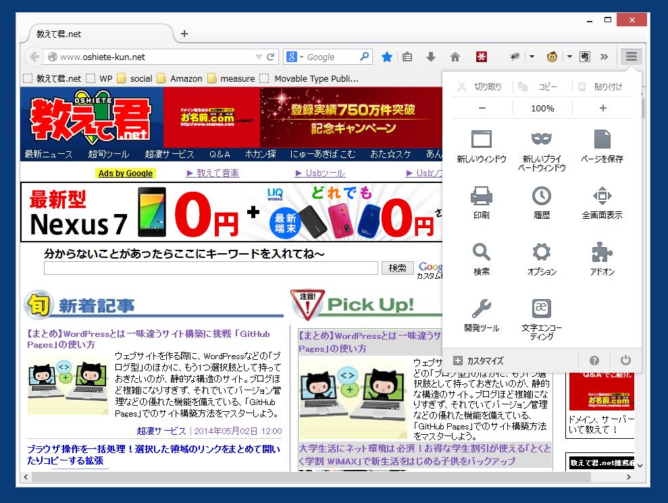Open History clock icon

(x=542, y=203)
